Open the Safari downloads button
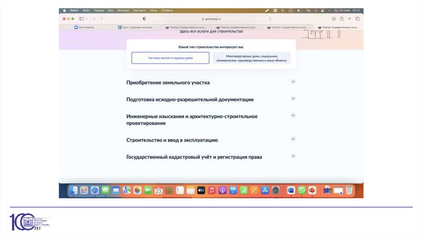423x237 pixels. point(334,19)
